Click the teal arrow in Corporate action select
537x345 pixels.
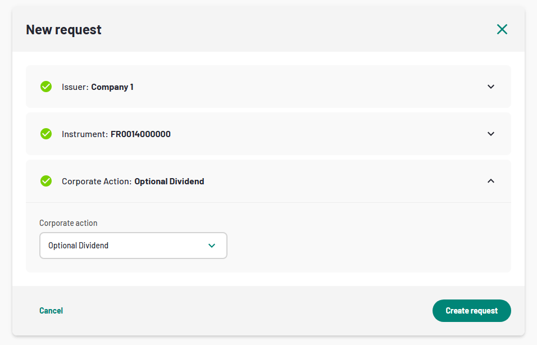pyautogui.click(x=212, y=246)
